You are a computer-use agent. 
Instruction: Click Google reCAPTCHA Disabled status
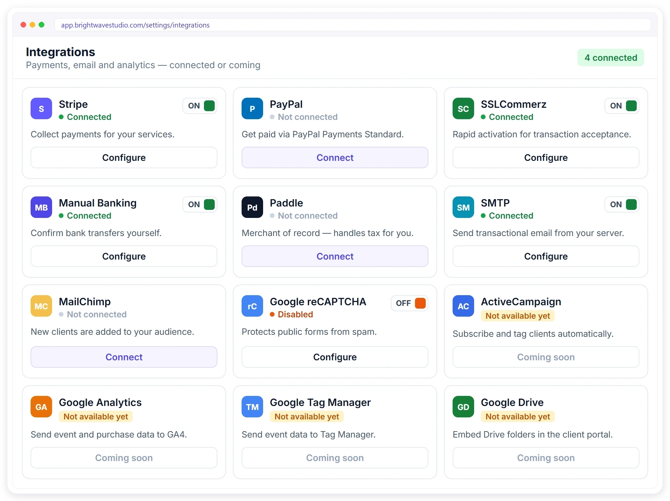coord(291,314)
